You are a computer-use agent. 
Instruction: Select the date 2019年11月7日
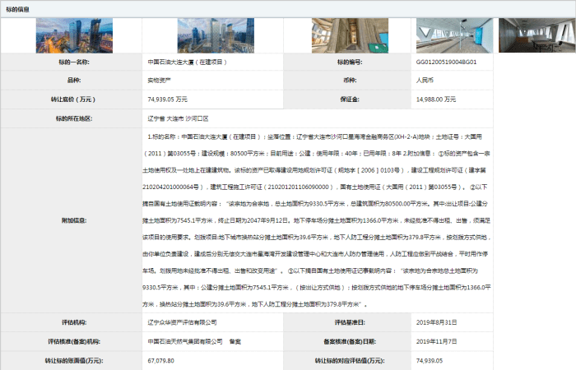(436, 341)
